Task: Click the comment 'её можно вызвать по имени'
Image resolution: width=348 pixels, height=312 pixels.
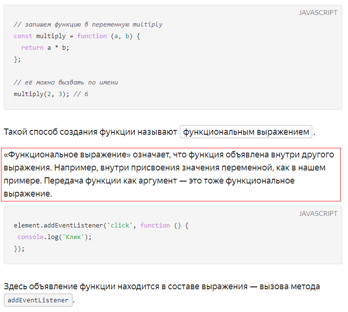Action: point(66,83)
